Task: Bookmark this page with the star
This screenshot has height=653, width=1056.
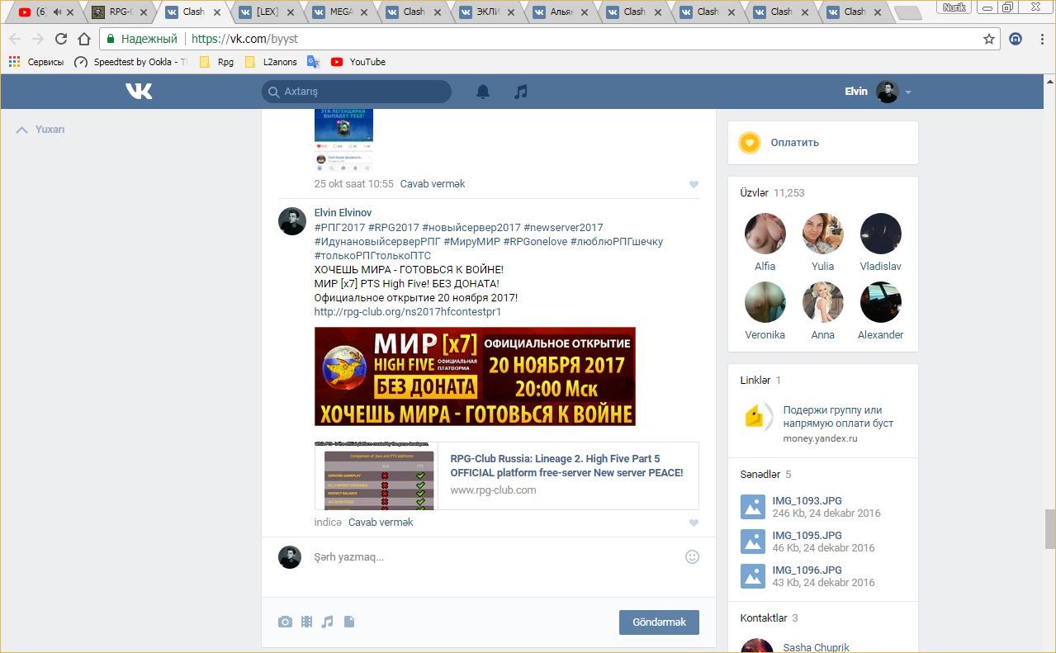Action: click(988, 39)
